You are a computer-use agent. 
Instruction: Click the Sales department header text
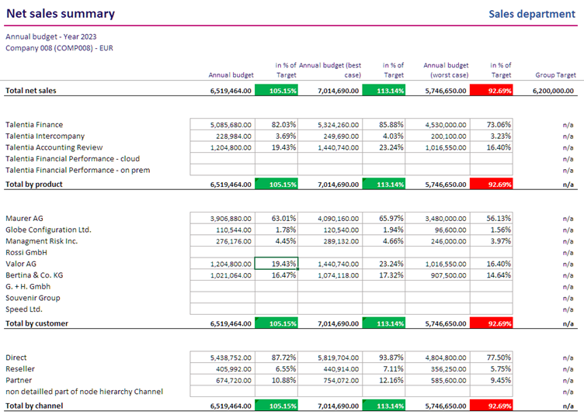pyautogui.click(x=531, y=14)
